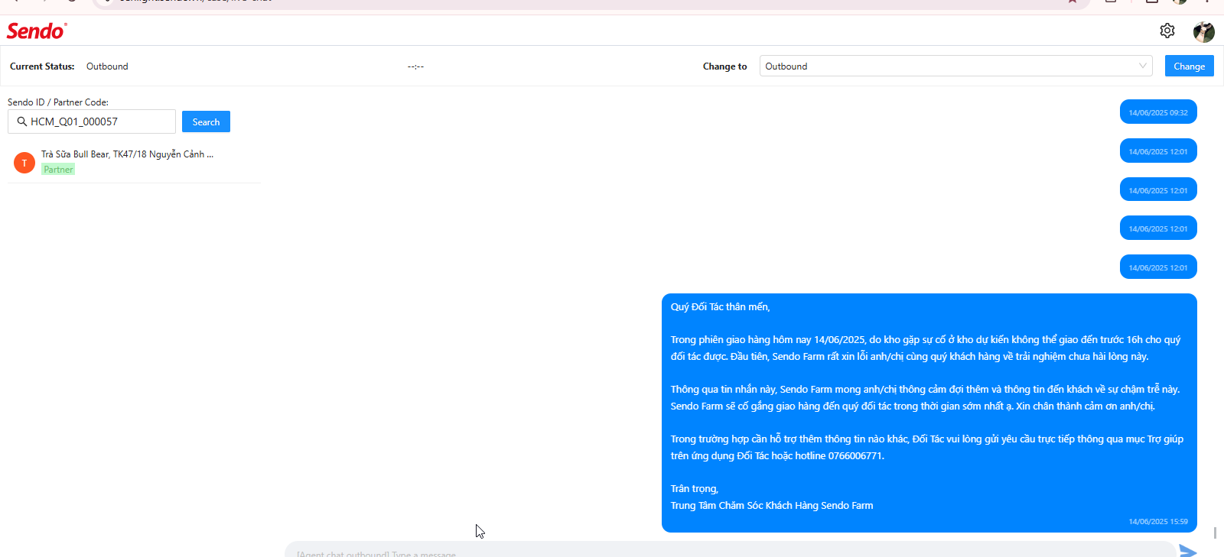Screen dimensions: 1224x557
Task: Click the chat scrollbar thumb
Action: pyautogui.click(x=1215, y=533)
